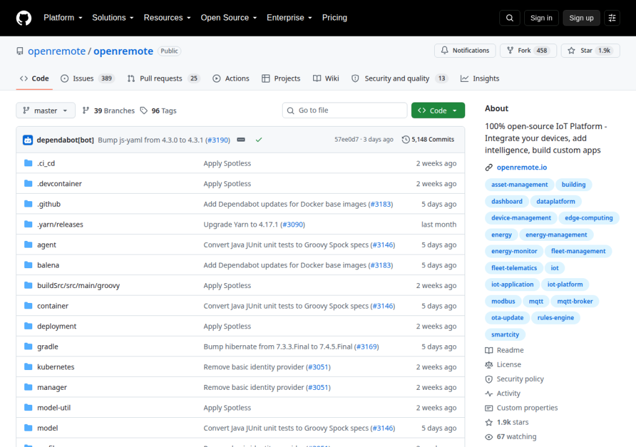636x447 pixels.
Task: View the green check status icon
Action: [259, 140]
